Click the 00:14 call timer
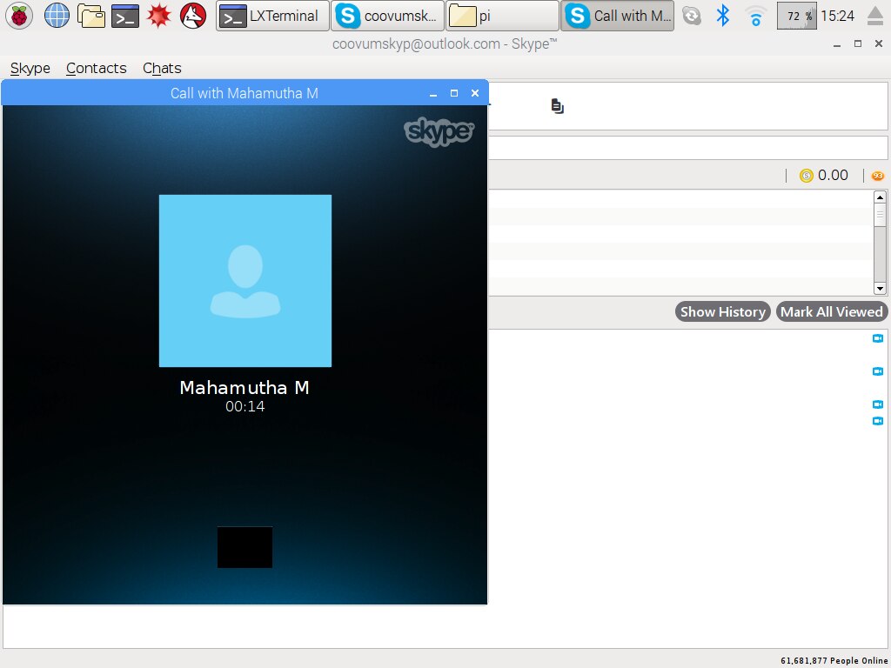This screenshot has height=668, width=891. coord(245,406)
